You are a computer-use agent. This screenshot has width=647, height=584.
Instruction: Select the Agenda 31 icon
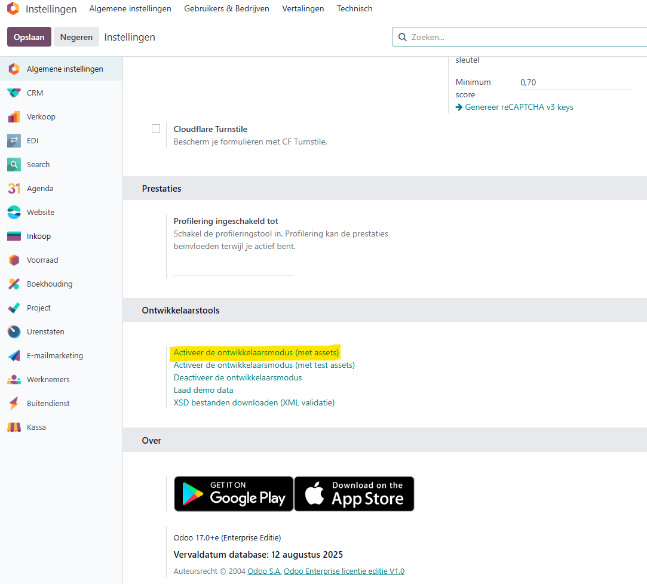(14, 189)
